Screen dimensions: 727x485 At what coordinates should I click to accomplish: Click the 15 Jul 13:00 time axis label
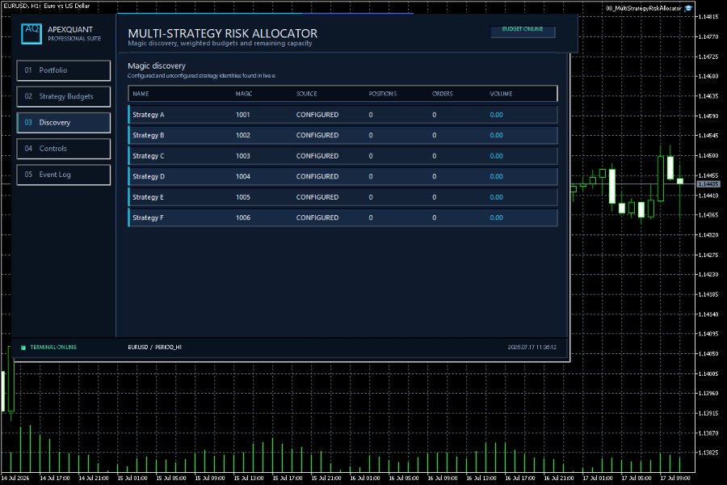click(249, 478)
